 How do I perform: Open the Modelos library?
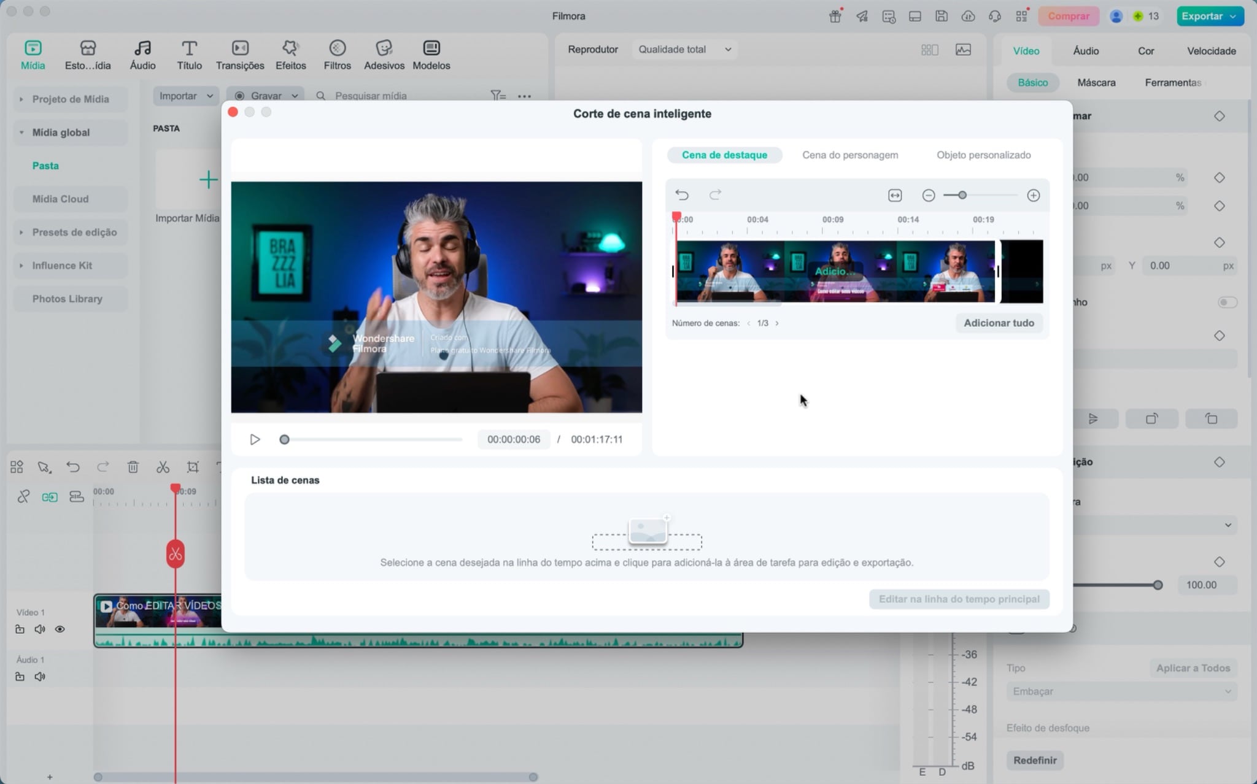coord(431,48)
